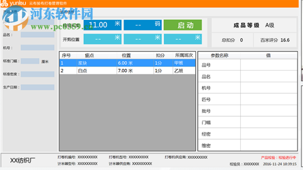The height and width of the screenshot is (170, 303).
Task: Click the 打卷机型号 status entry
Action: click(x=129, y=157)
